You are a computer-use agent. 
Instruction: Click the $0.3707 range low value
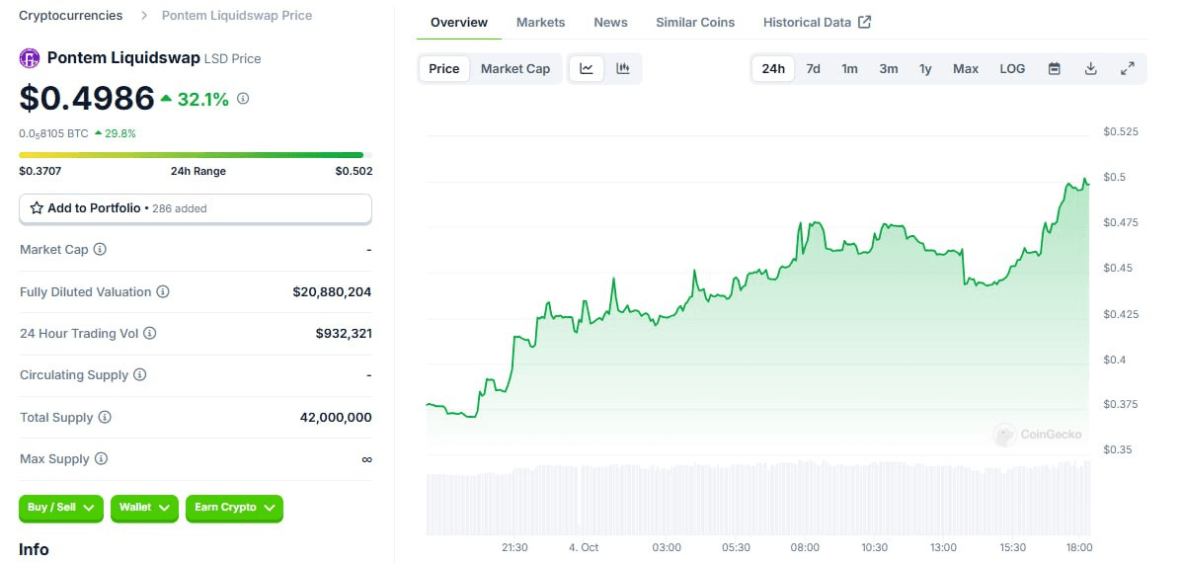39,171
